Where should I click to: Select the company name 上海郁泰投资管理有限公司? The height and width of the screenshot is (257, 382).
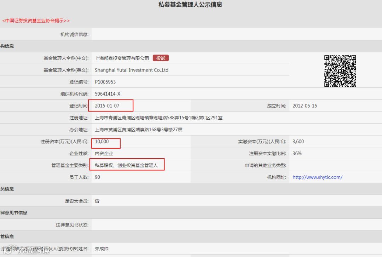coord(122,58)
